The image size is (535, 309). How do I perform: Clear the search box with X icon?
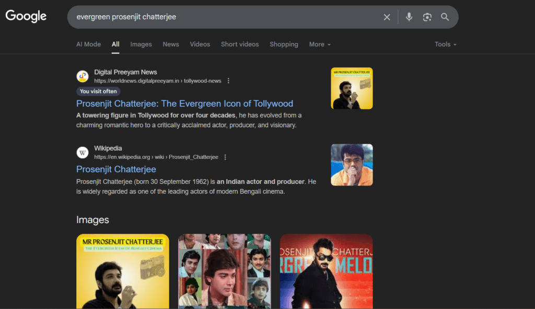coord(387,17)
